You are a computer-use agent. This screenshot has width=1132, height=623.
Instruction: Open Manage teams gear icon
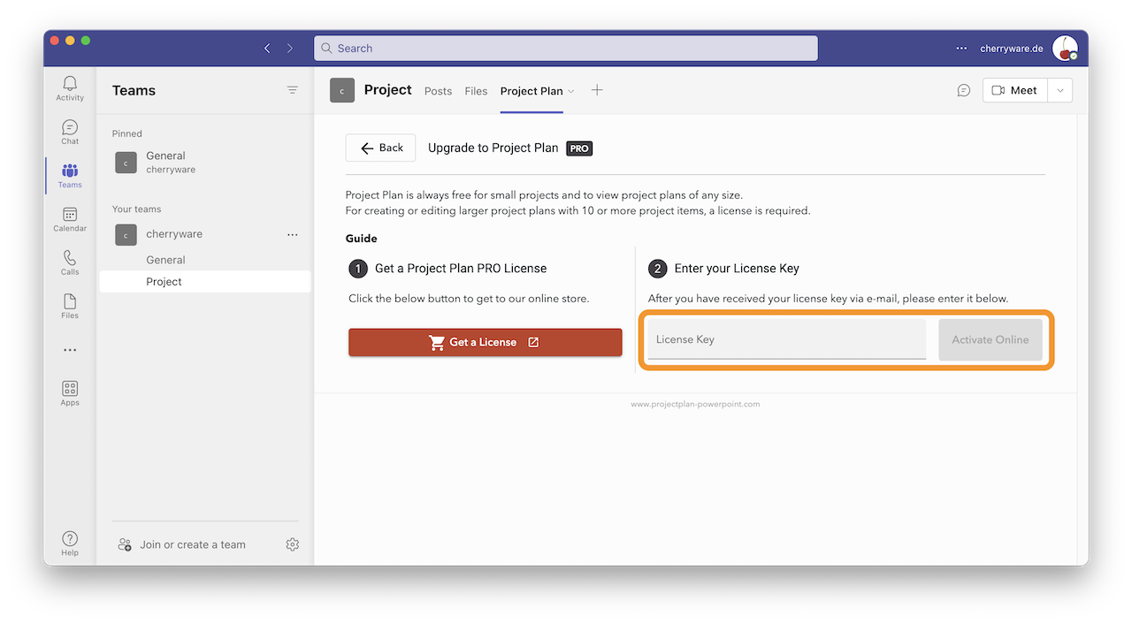[x=293, y=544]
